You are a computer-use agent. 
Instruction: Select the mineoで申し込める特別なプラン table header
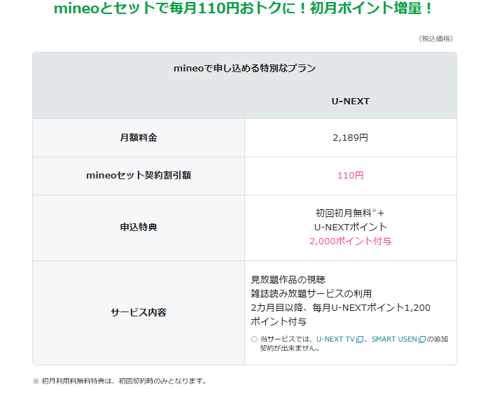pyautogui.click(x=244, y=69)
